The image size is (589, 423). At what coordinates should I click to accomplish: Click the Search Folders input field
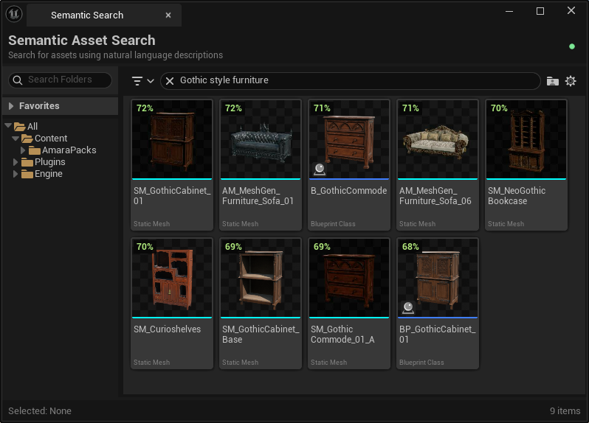66,80
